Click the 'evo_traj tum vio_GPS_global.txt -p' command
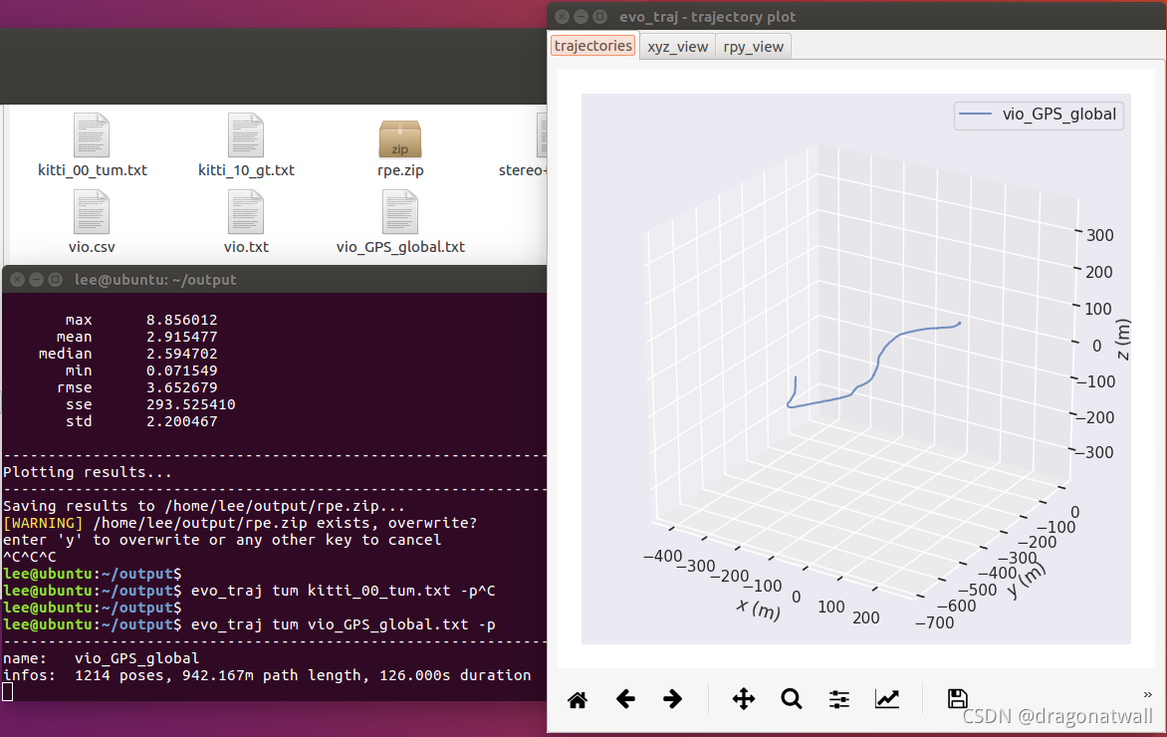This screenshot has width=1167, height=737. (x=344, y=624)
